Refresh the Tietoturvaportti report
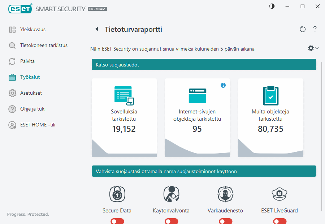325x224 pixels. point(303,29)
